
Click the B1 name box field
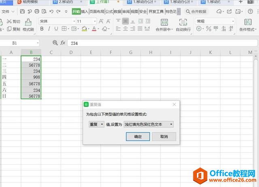pos(20,43)
